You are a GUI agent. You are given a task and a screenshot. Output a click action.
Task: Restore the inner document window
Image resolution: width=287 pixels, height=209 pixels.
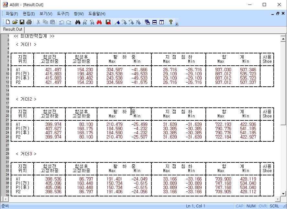(278, 14)
